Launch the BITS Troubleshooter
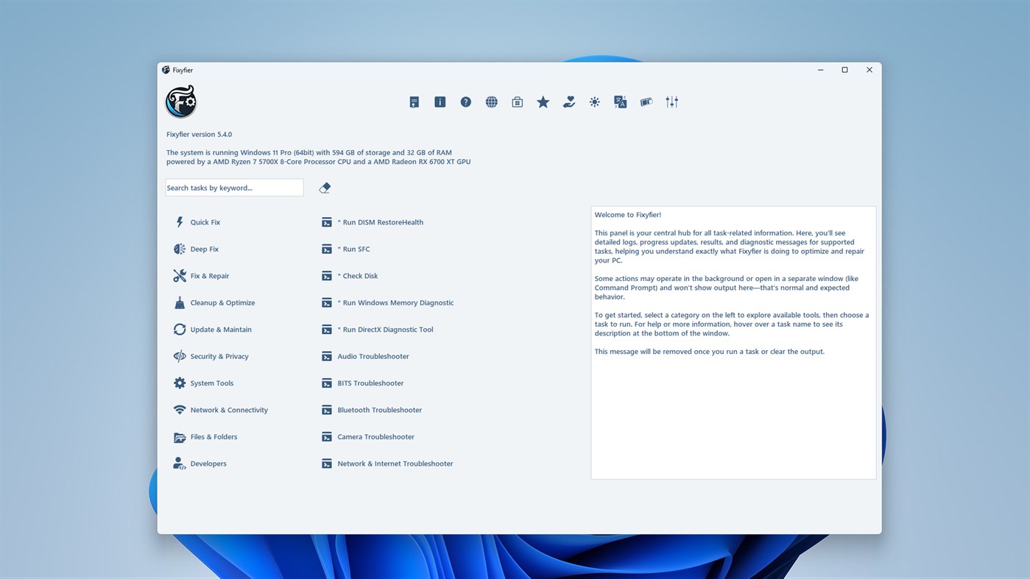1030x579 pixels. point(363,383)
